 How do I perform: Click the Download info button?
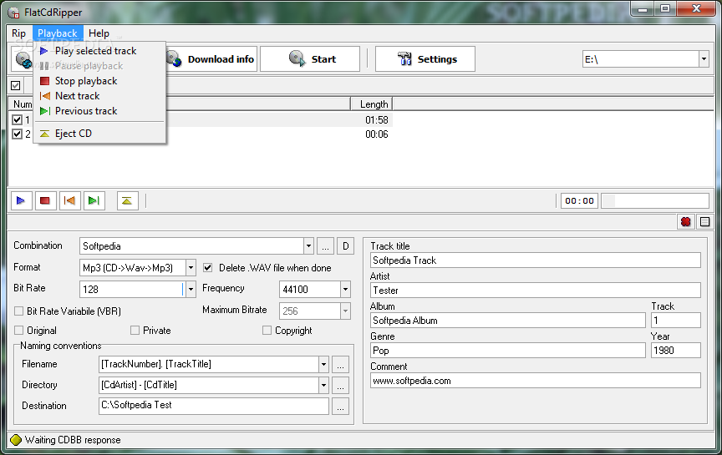[211, 59]
